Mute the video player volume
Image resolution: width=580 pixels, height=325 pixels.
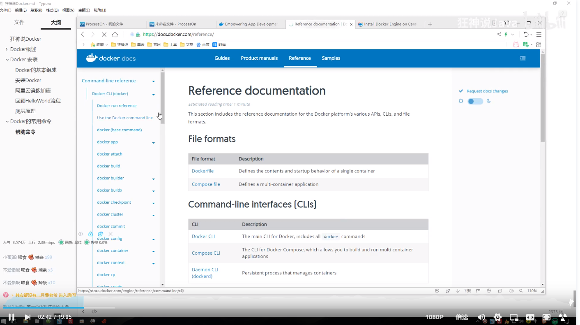[481, 317]
